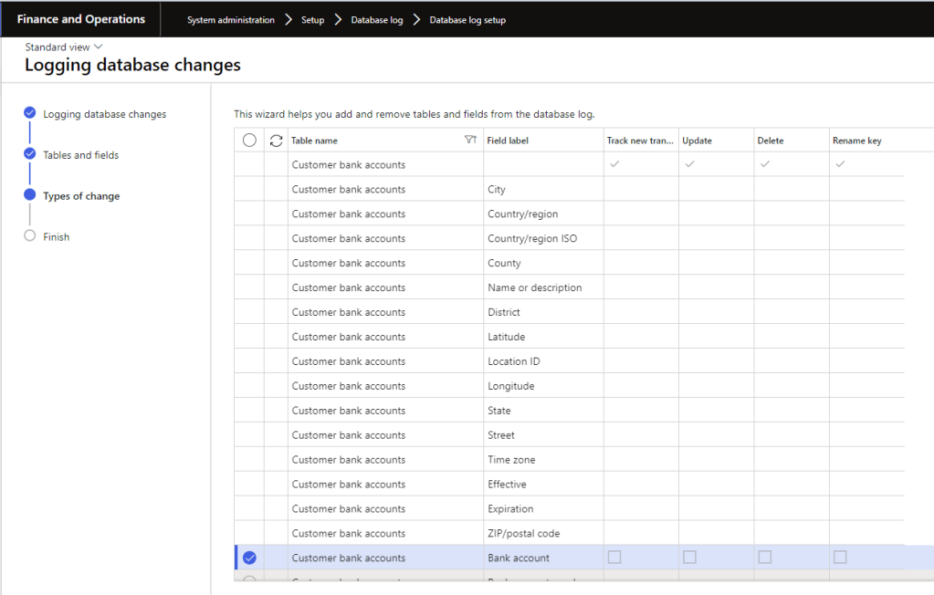Enable Track new transactions for Bank account row
Image resolution: width=934 pixels, height=595 pixels.
pos(614,557)
